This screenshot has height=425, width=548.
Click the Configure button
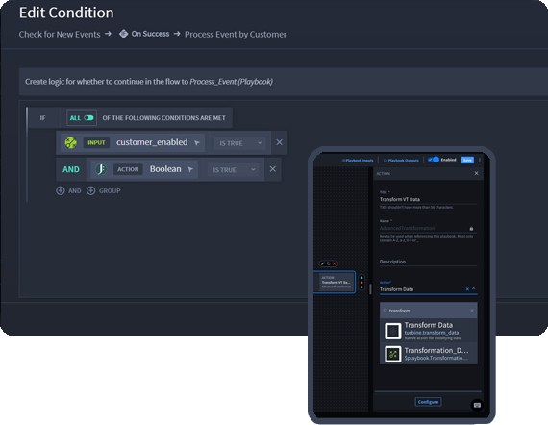(428, 402)
